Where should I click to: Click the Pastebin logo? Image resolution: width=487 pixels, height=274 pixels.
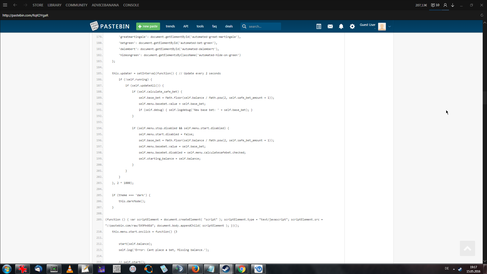110,26
